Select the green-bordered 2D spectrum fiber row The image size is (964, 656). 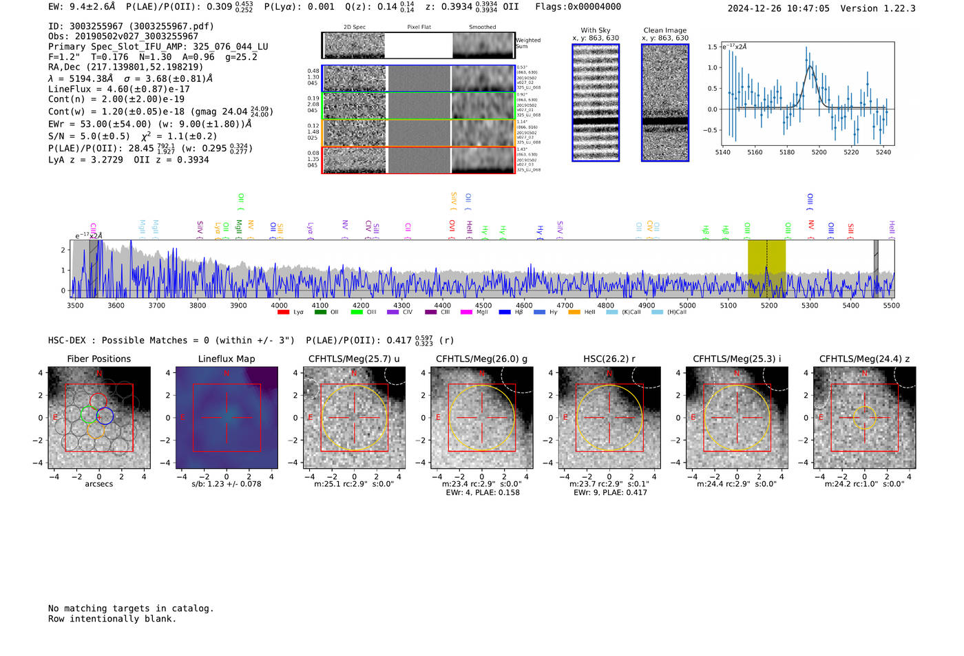pos(419,106)
